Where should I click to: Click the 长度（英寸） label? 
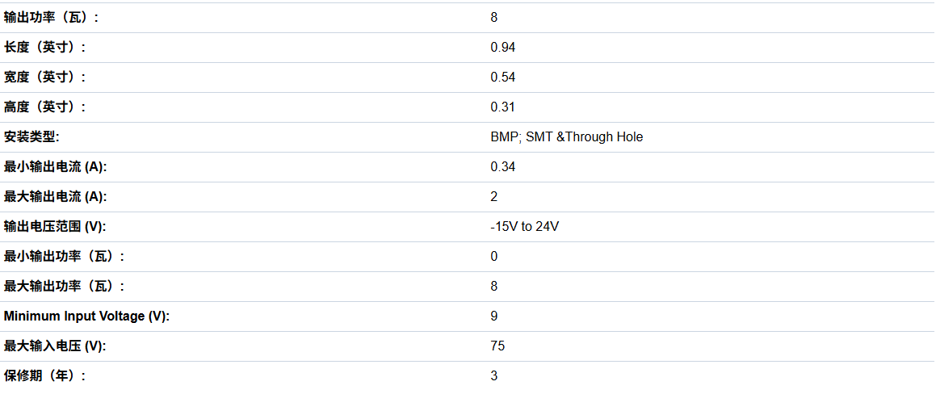pos(44,47)
